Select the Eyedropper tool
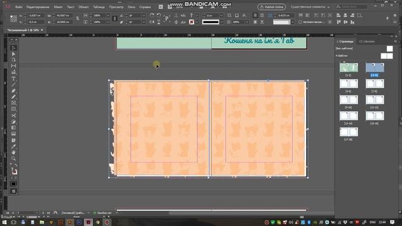Image resolution: width=402 pixels, height=226 pixels. point(13,146)
